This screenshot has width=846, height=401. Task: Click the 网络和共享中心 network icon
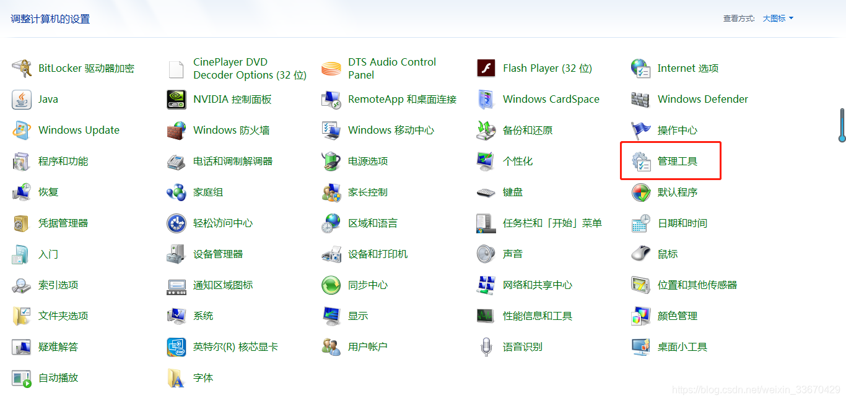tap(486, 285)
